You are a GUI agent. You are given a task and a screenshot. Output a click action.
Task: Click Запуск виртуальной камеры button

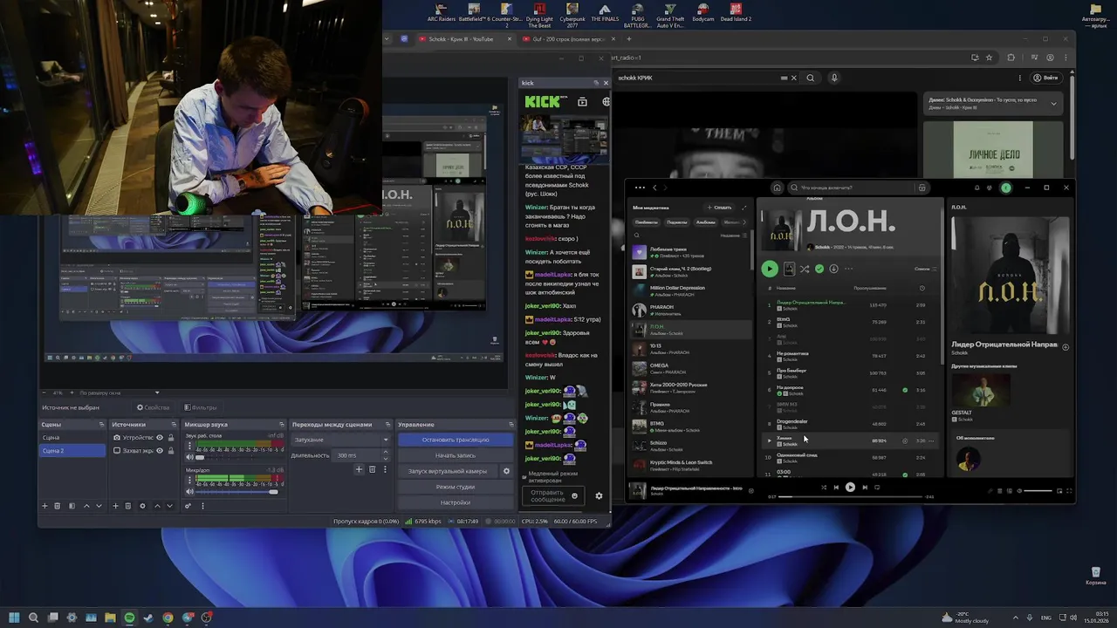click(x=448, y=471)
